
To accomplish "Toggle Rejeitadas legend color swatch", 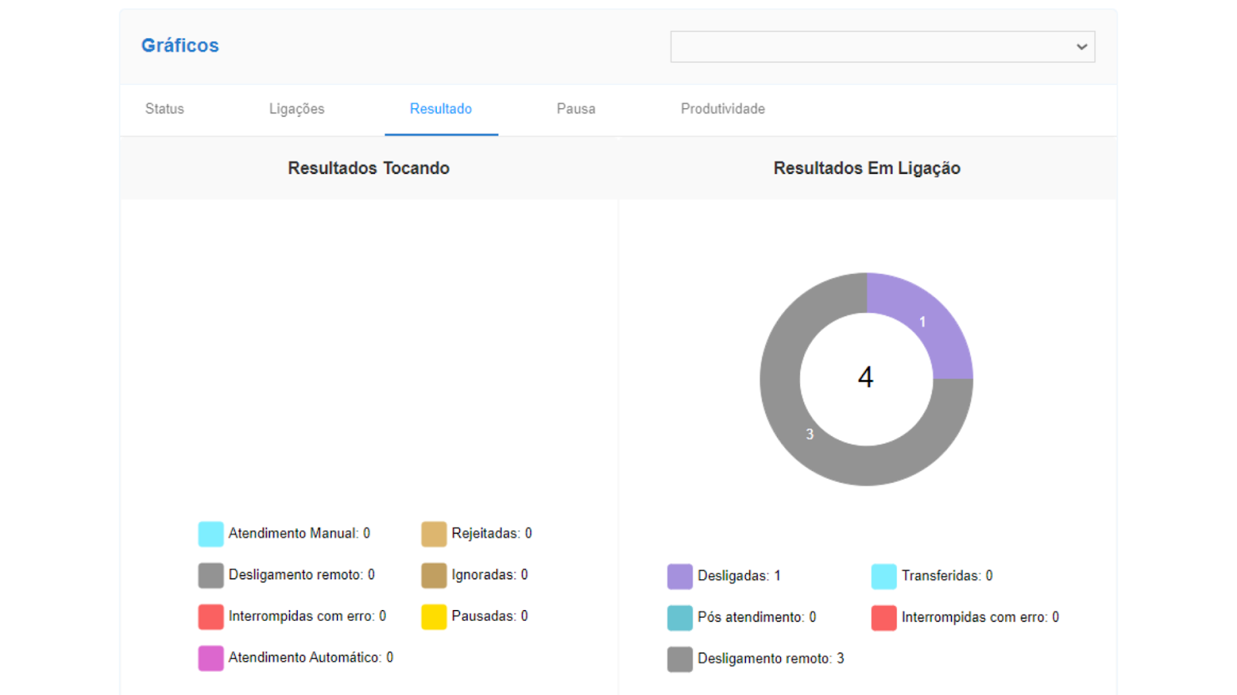I will 434,534.
